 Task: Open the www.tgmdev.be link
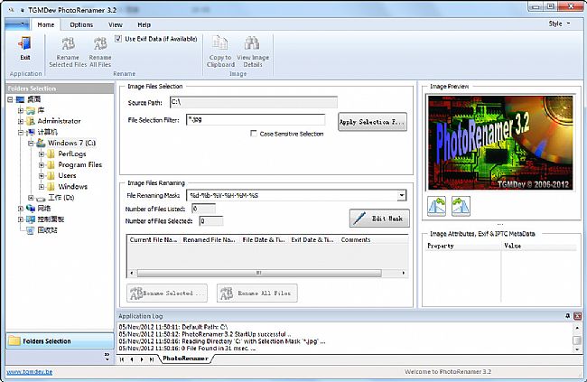point(30,372)
